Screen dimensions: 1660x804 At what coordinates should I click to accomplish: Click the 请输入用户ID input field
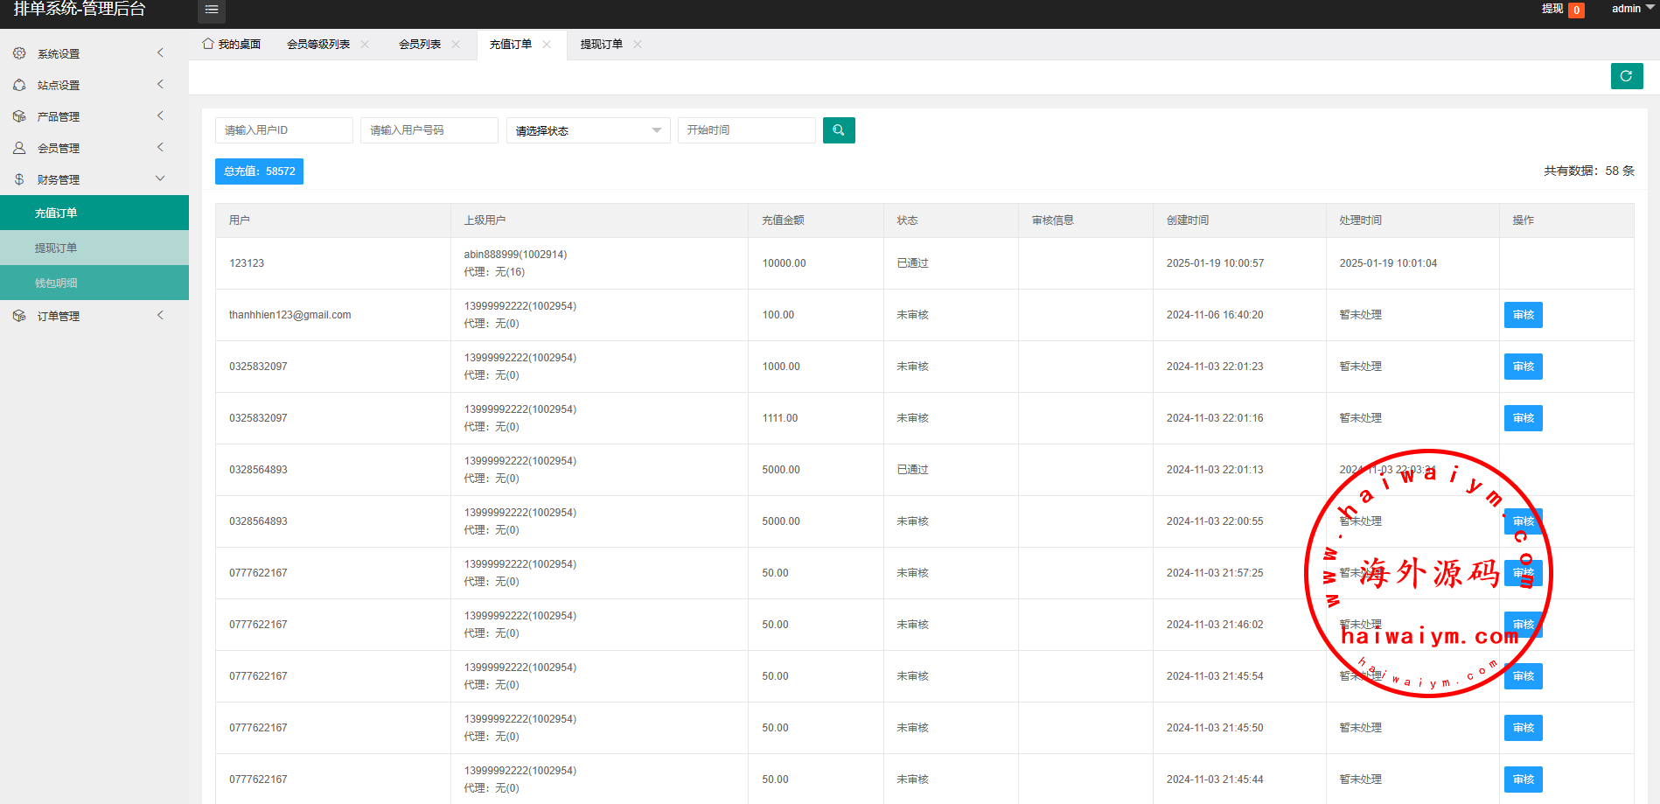pos(283,130)
